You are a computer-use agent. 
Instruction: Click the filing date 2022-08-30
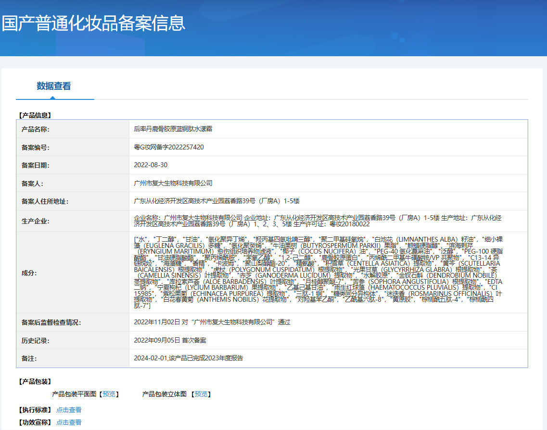(x=151, y=165)
